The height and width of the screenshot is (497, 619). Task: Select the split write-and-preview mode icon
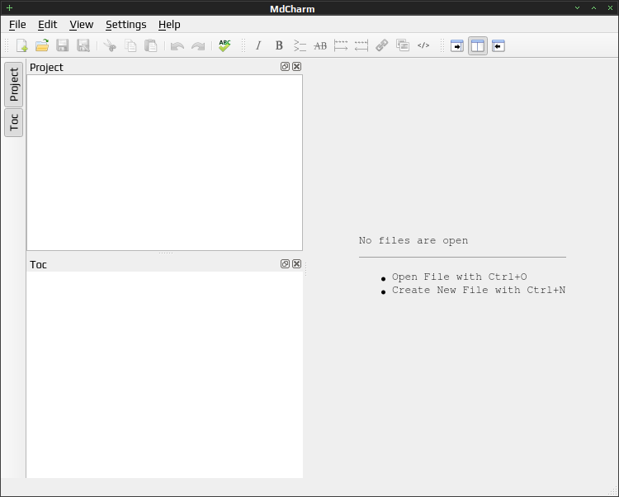tap(478, 45)
